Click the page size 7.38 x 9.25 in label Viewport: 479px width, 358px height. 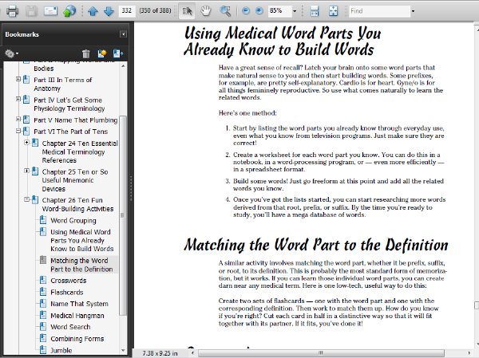(x=160, y=353)
